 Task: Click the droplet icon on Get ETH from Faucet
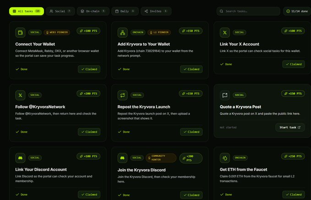(x=225, y=158)
